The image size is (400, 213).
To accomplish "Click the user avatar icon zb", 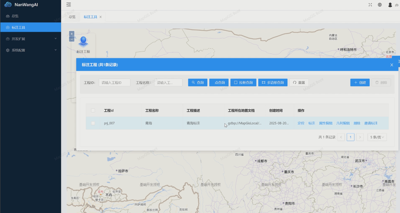I will [x=390, y=5].
